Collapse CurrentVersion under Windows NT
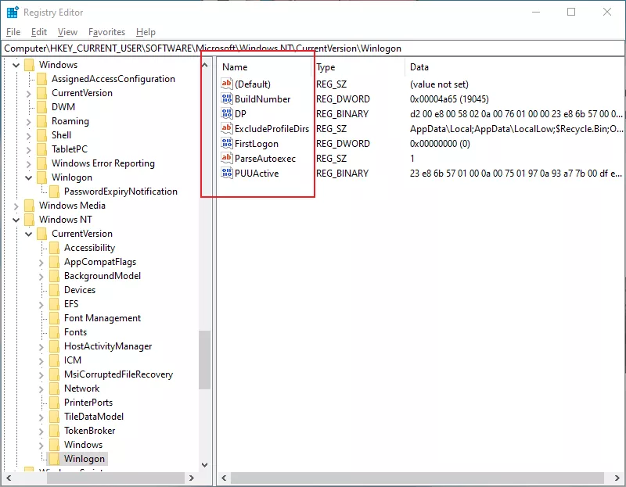The image size is (626, 487). [29, 234]
